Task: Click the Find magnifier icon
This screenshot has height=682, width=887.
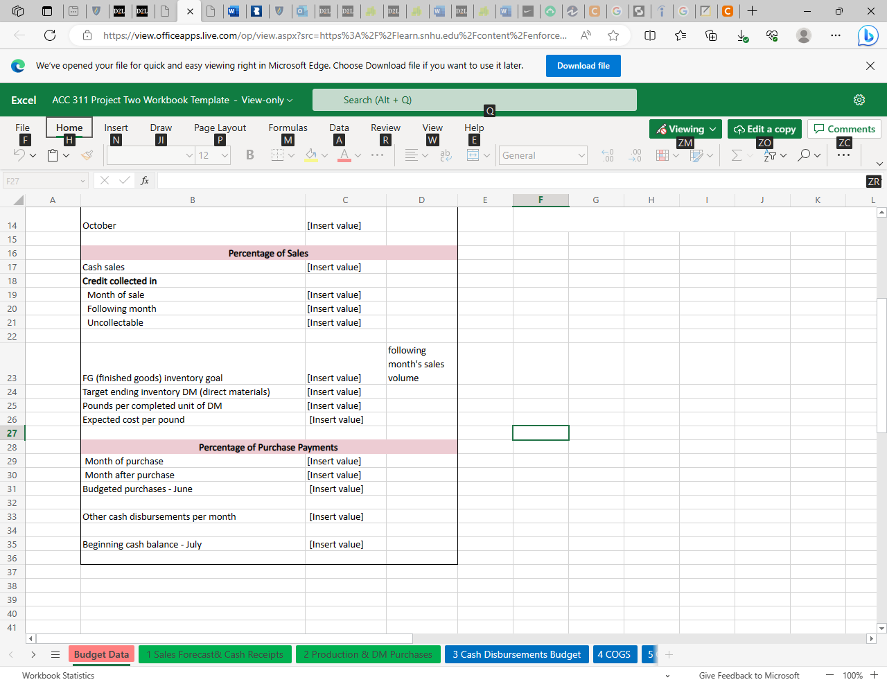Action: (x=804, y=155)
